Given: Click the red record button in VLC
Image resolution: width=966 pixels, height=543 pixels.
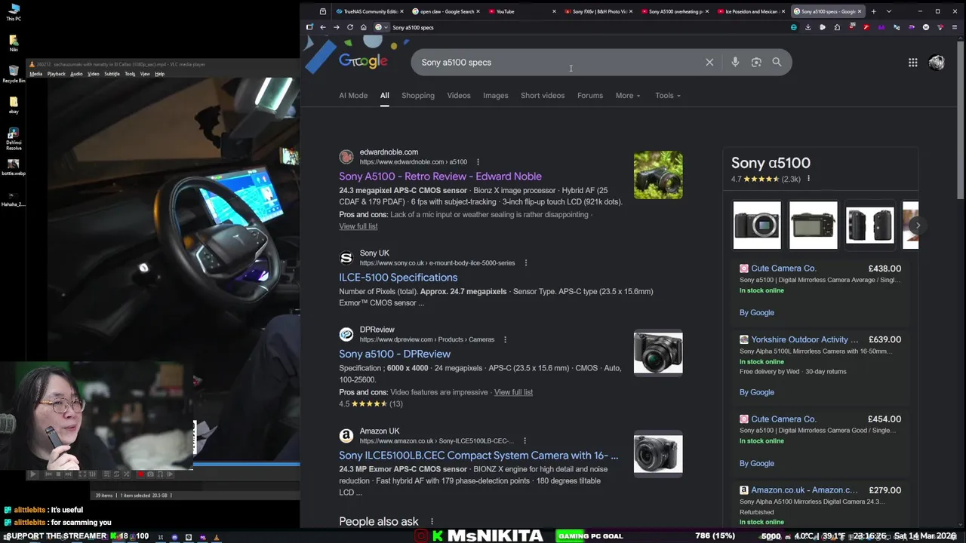Looking at the screenshot, I should point(141,474).
